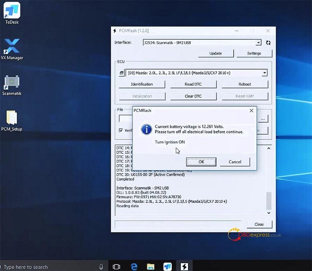
Task: Click the progress bar at the window bottom
Action: [x=178, y=224]
